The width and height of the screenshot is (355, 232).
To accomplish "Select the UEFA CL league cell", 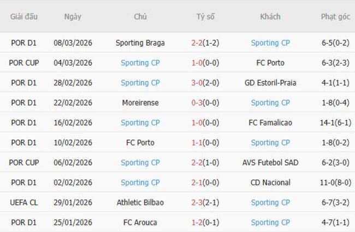I will (x=24, y=203).
